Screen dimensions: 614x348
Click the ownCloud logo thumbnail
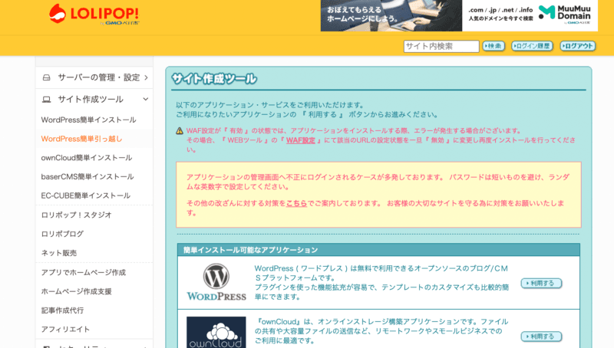pyautogui.click(x=216, y=331)
